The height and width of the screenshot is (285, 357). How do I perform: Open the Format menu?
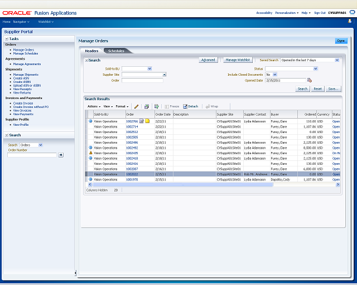coord(122,106)
